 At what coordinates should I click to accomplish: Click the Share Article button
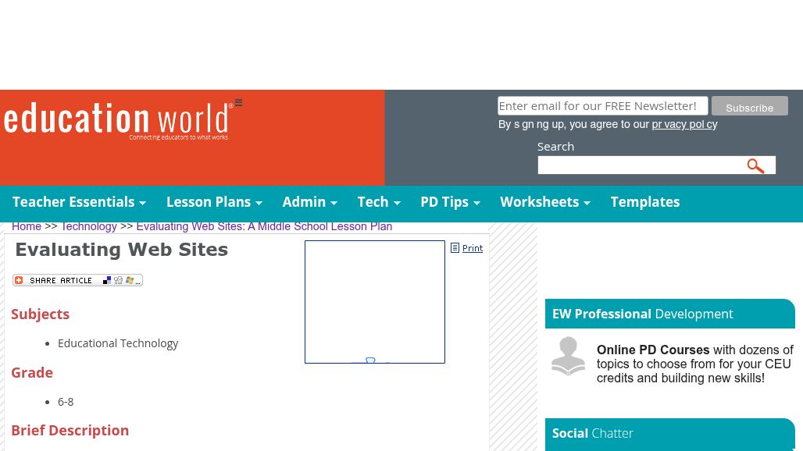77,280
